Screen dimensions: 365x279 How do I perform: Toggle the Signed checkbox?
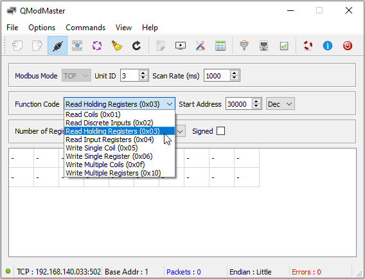tap(220, 131)
